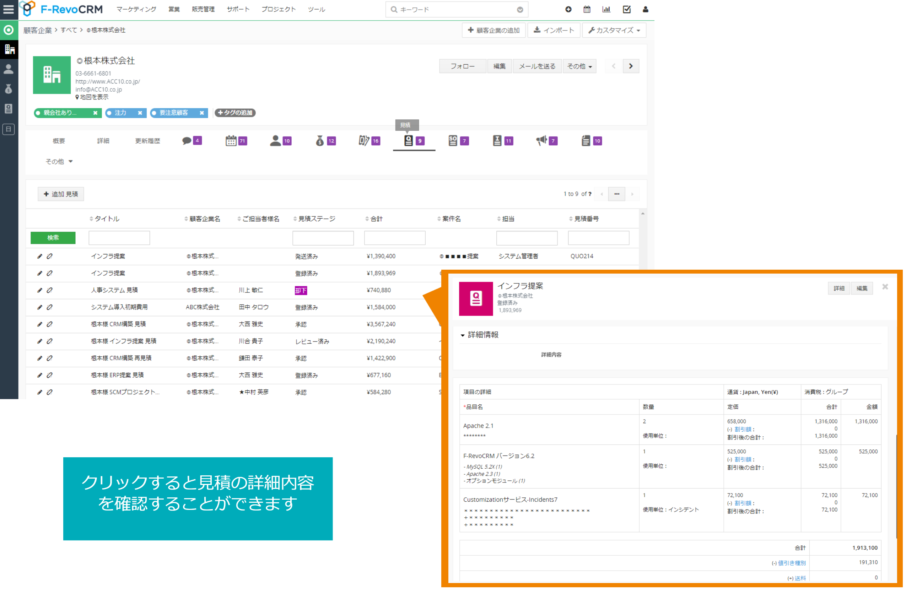Screen dimensions: 906x604
Task: Open the documents tab with badge 10
Action: [x=592, y=141]
